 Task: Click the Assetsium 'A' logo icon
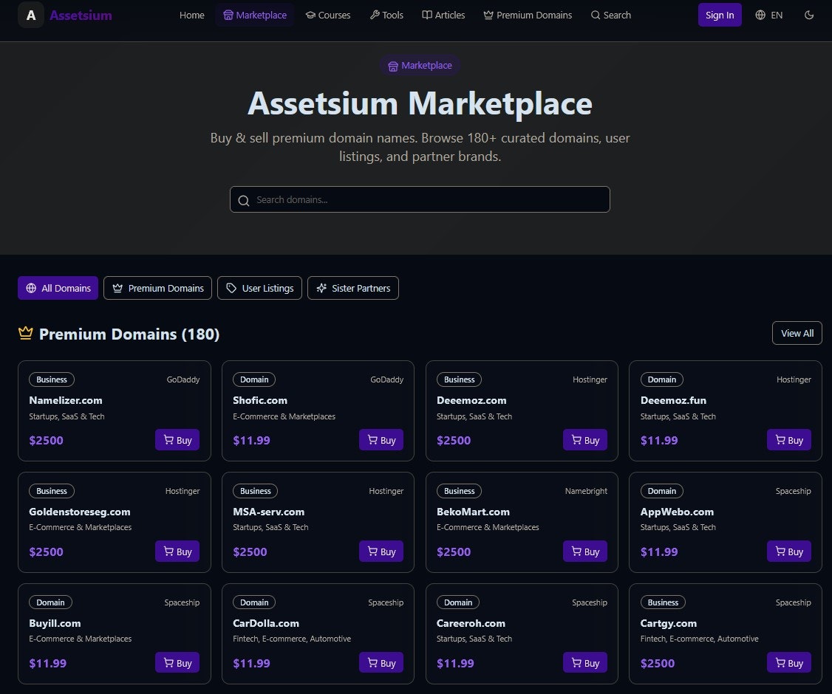30,15
